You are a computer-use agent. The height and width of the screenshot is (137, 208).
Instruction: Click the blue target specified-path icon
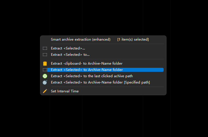(x=45, y=82)
